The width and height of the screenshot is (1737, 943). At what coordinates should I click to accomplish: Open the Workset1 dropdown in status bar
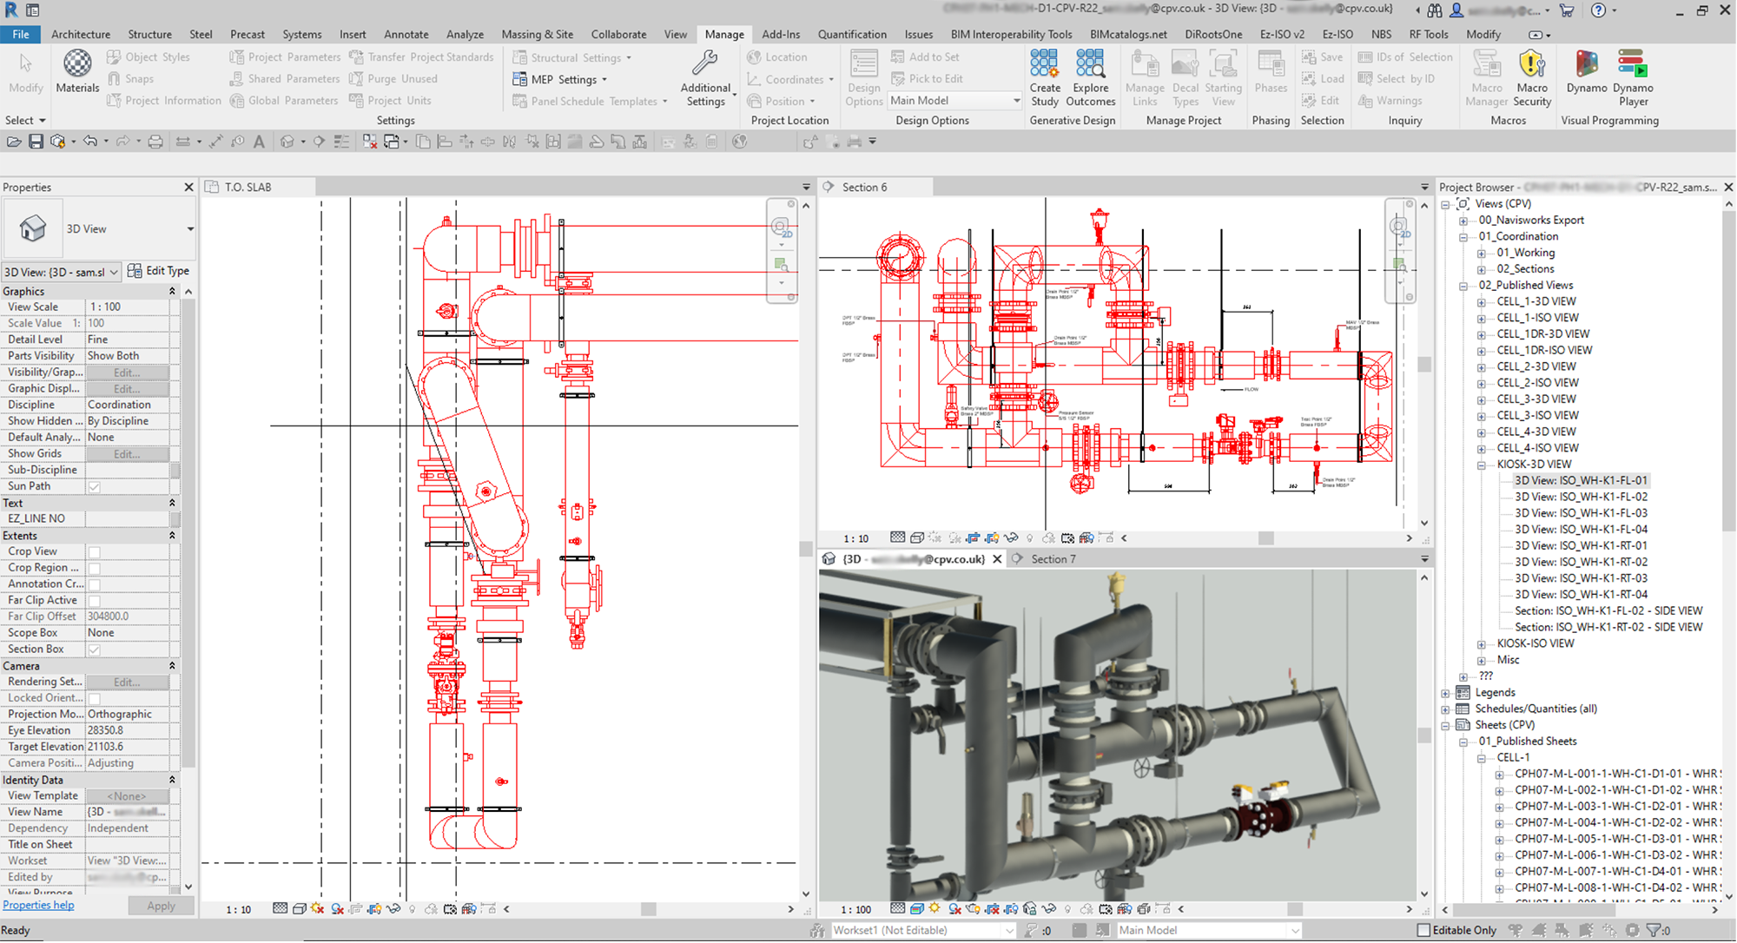coord(923,930)
